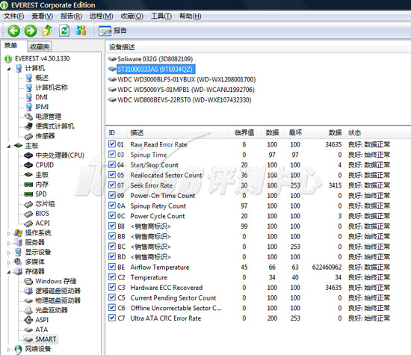
Task: Uncheck the Seek Error Rate checkbox
Action: pyautogui.click(x=112, y=185)
